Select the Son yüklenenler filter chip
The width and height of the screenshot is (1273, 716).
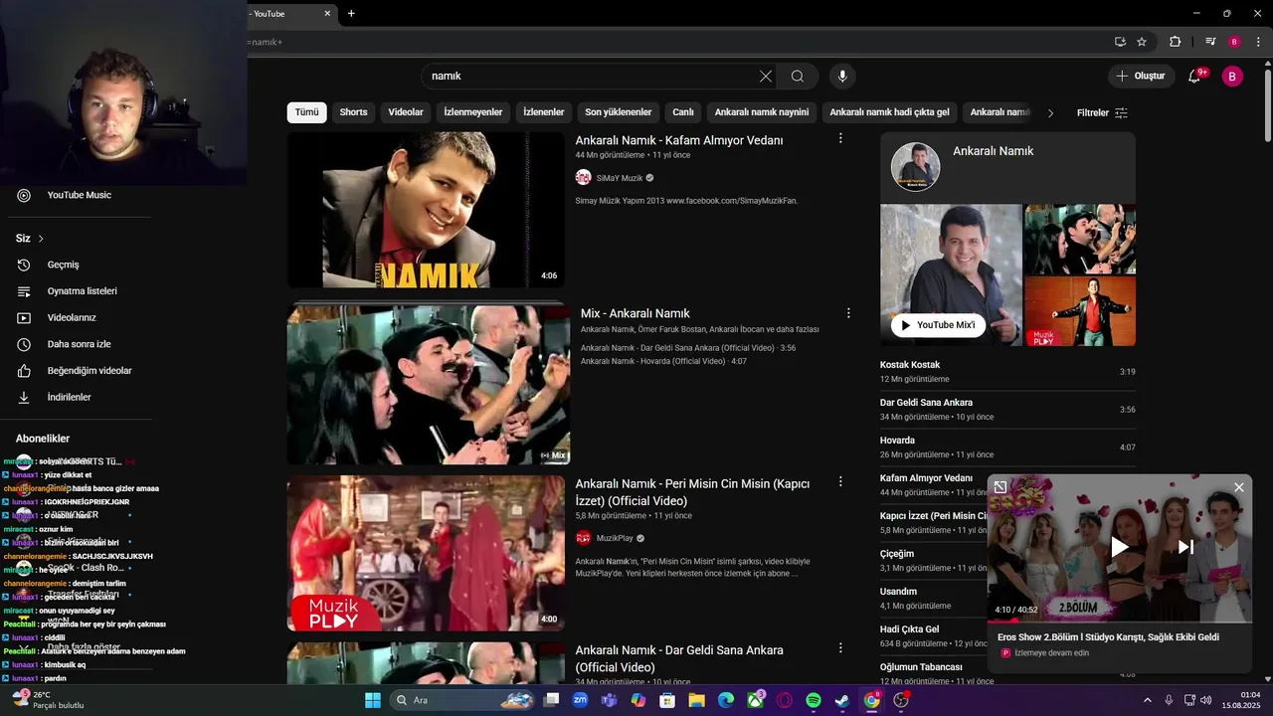pyautogui.click(x=619, y=112)
